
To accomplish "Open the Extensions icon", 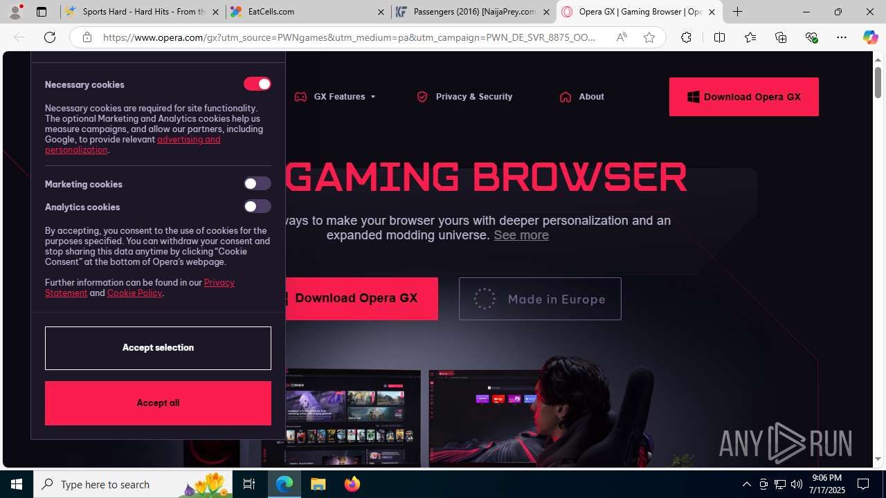I will [x=686, y=37].
